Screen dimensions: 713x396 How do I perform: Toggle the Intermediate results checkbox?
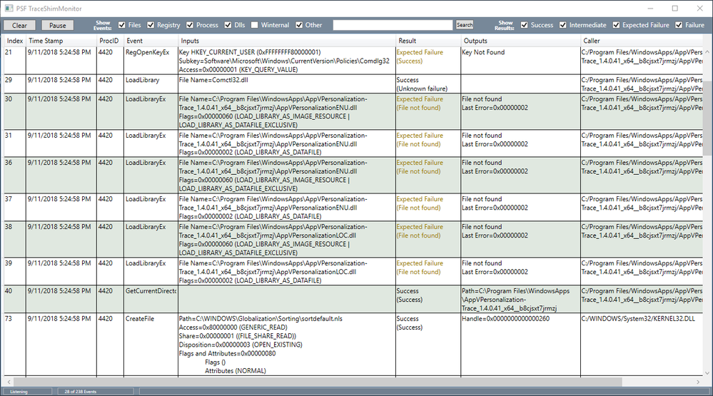coord(563,25)
